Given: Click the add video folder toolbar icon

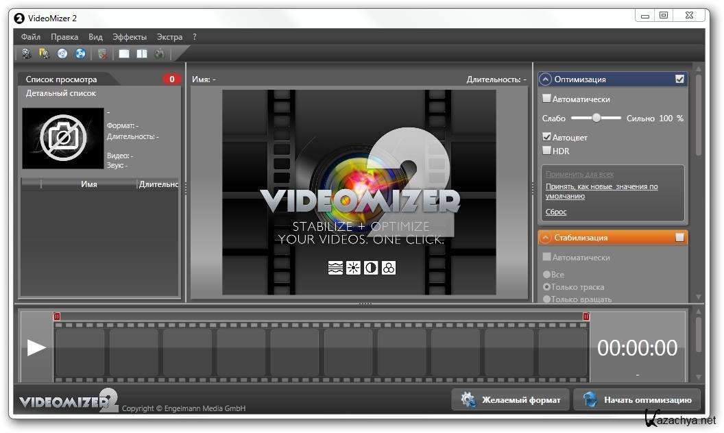Looking at the screenshot, I should 45,53.
